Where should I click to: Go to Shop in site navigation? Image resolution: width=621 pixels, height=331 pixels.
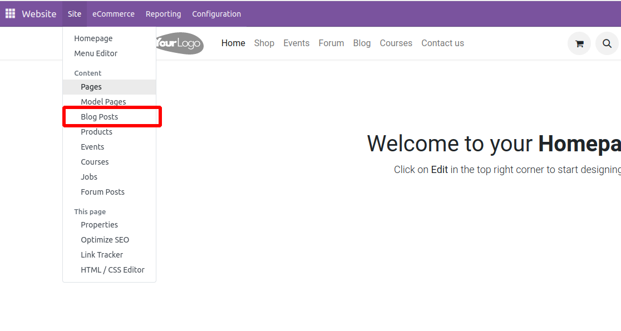[x=264, y=43]
